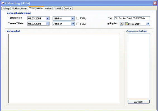Click the Termin Zähler date 01.03.2009
Image resolution: width=158 pixels, height=111 pixels.
point(35,24)
